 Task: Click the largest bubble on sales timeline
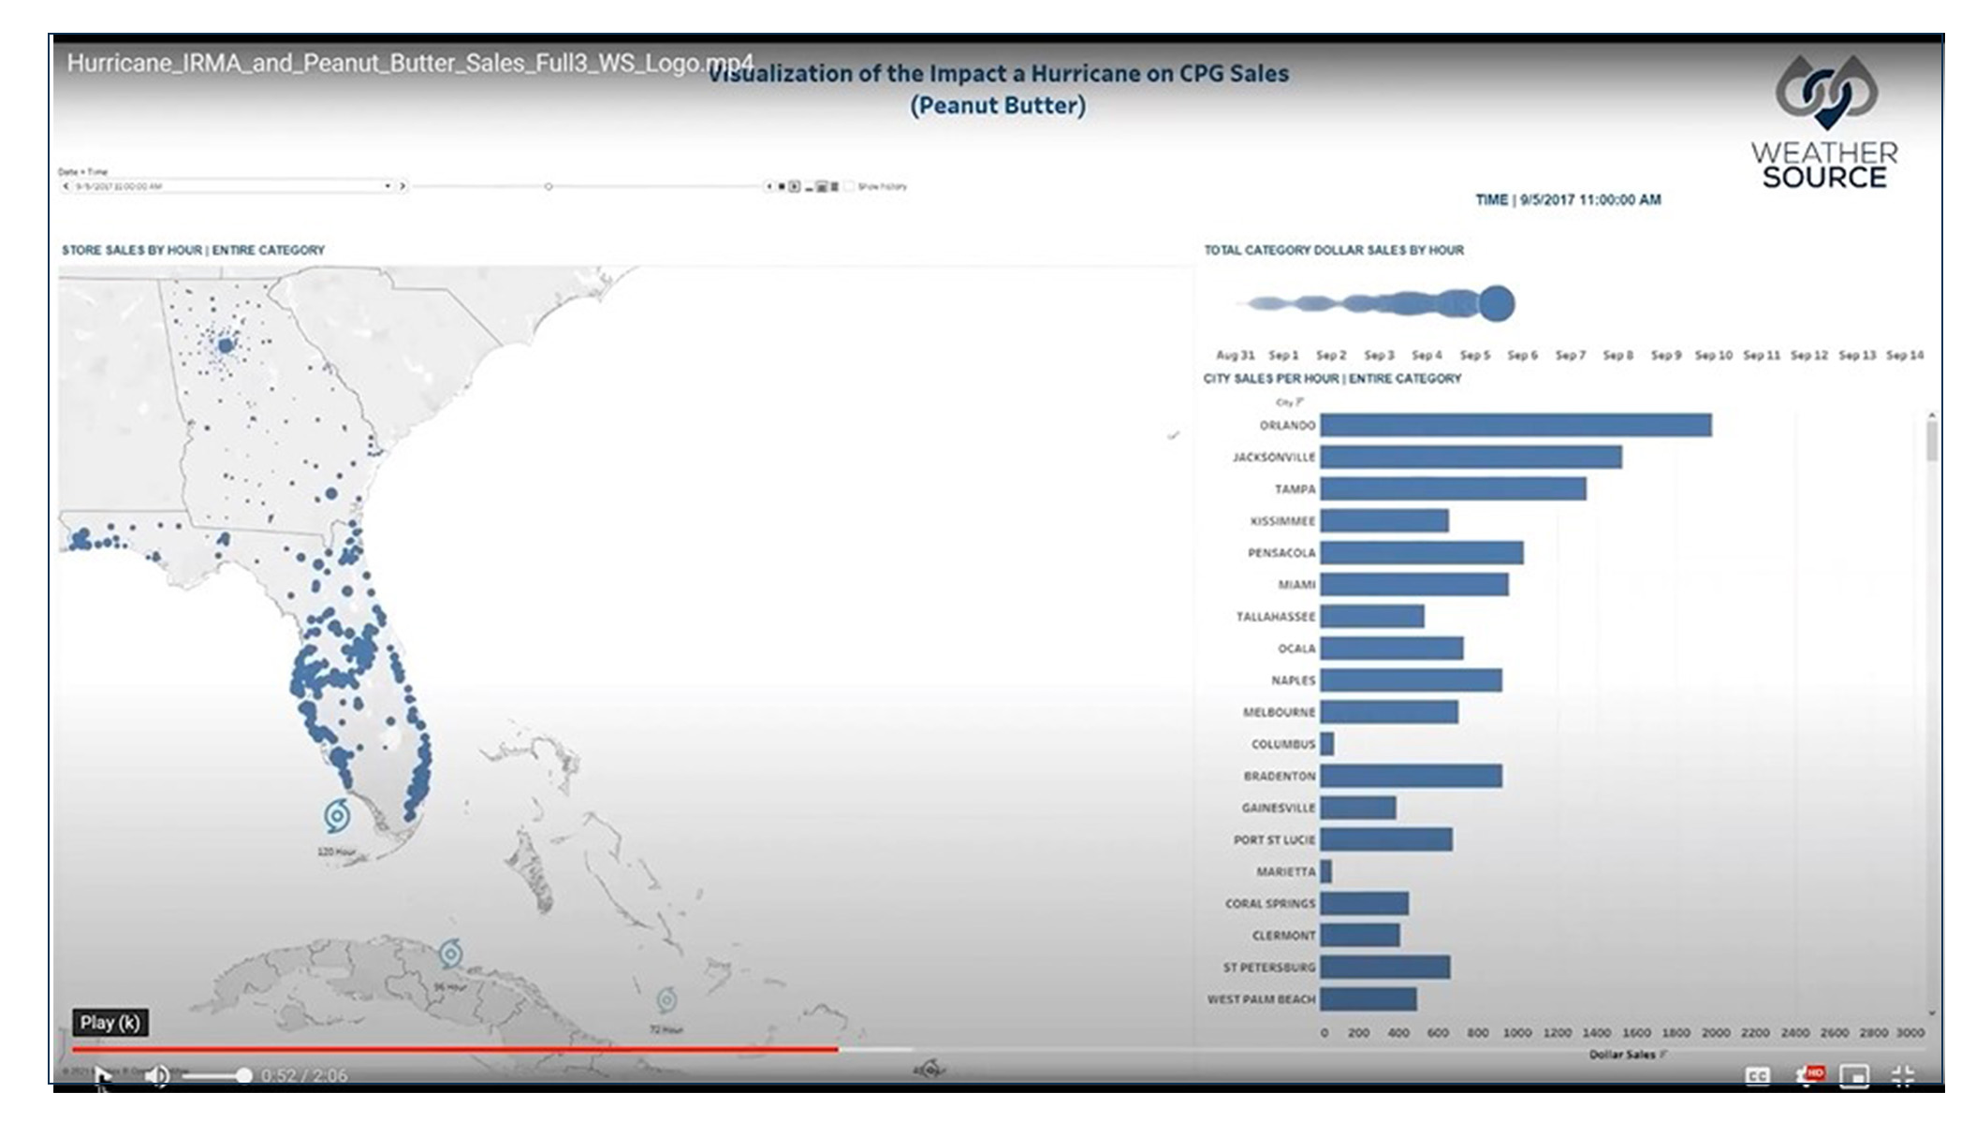(1496, 304)
